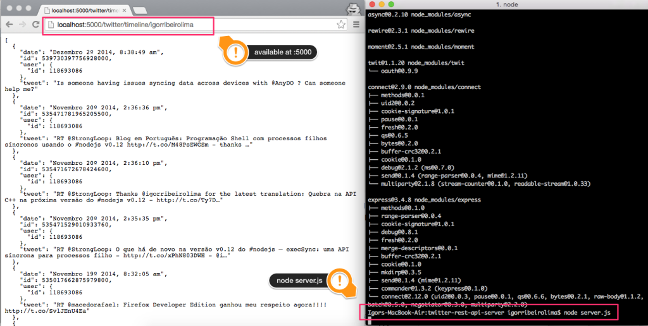648x326 pixels.
Task: Click 'connect@2.9.0 node_modules/connect' line
Action: [x=424, y=87]
